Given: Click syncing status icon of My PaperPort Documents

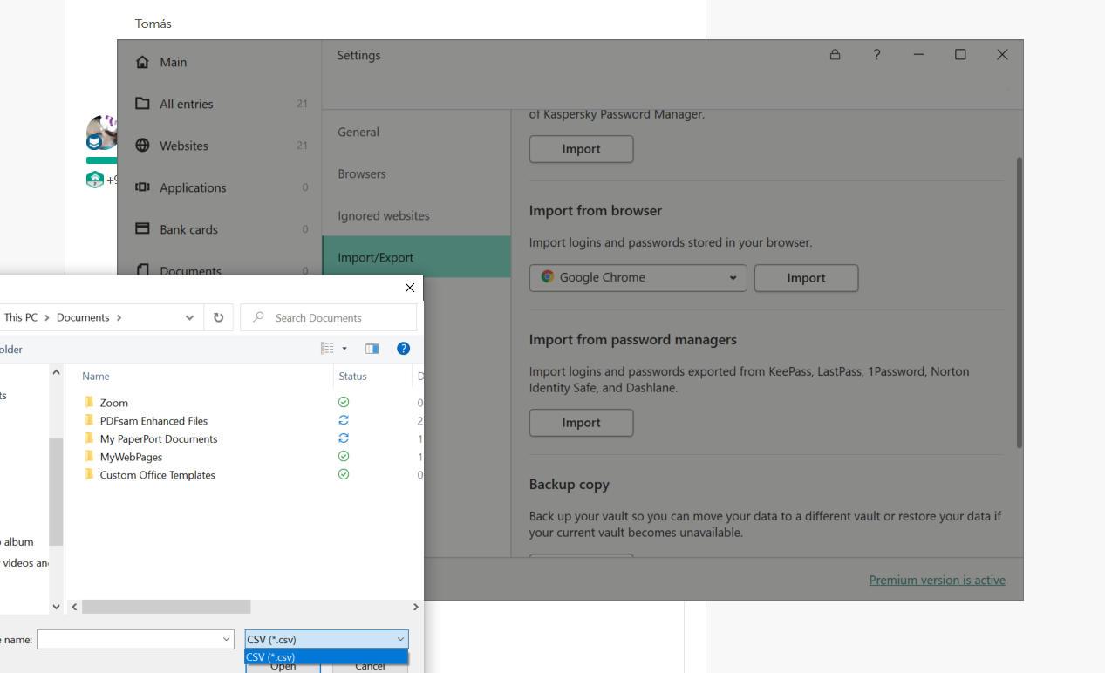Looking at the screenshot, I should [344, 438].
